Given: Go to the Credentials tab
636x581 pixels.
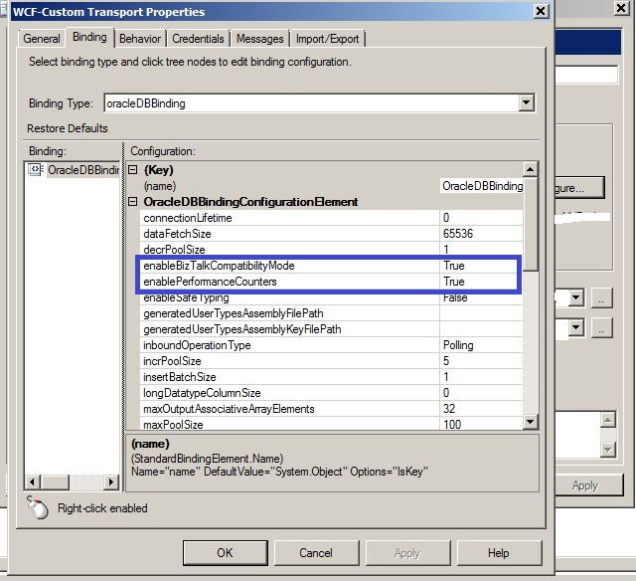Looking at the screenshot, I should click(x=198, y=39).
